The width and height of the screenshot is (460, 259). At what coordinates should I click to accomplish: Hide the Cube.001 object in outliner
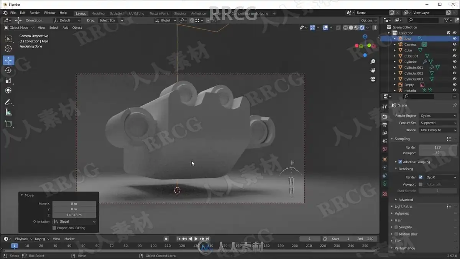455,56
